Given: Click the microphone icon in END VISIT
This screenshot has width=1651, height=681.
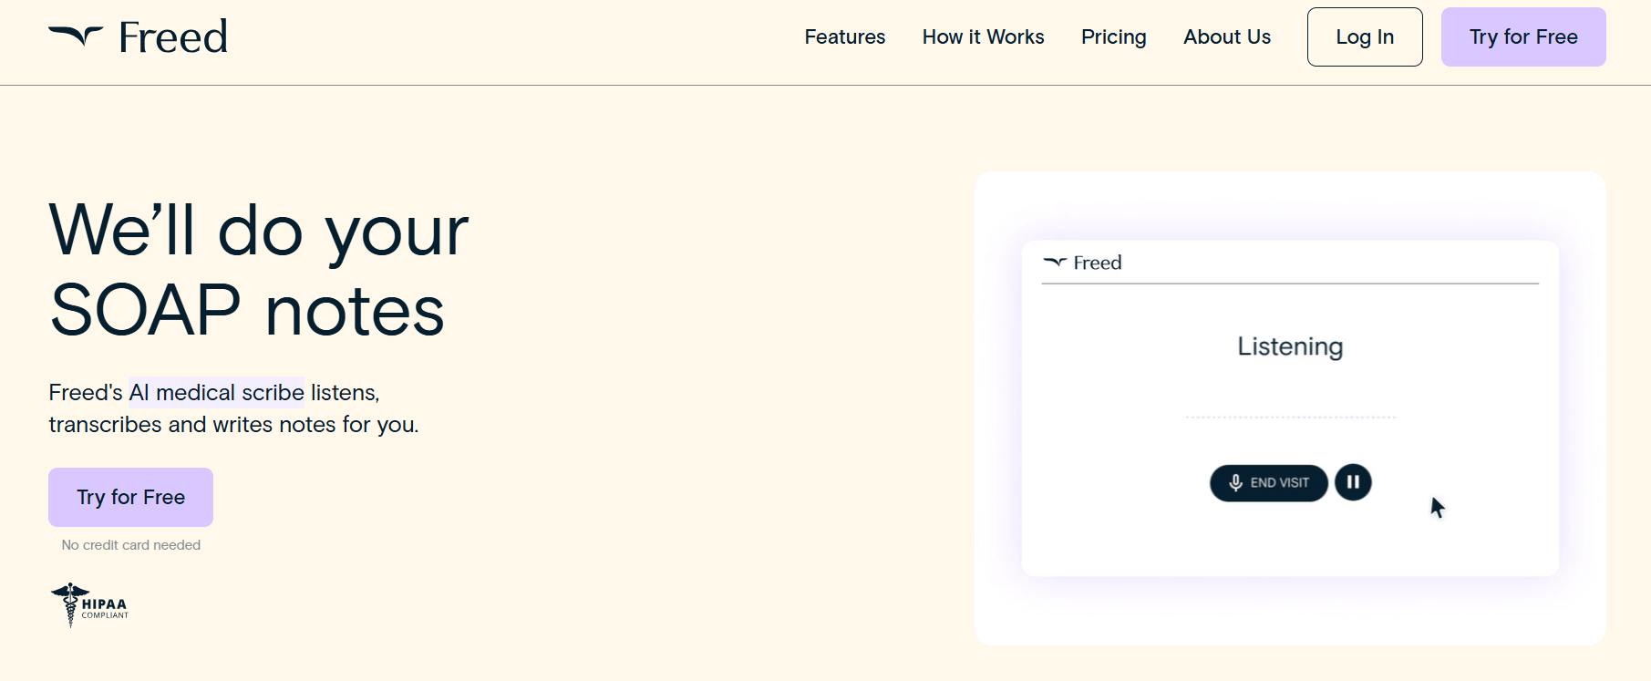Looking at the screenshot, I should coord(1235,482).
